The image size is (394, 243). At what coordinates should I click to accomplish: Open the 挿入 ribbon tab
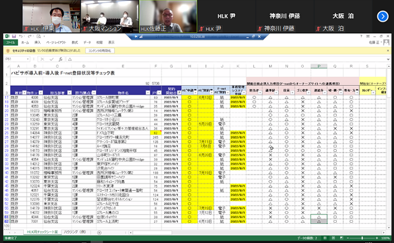(38, 42)
